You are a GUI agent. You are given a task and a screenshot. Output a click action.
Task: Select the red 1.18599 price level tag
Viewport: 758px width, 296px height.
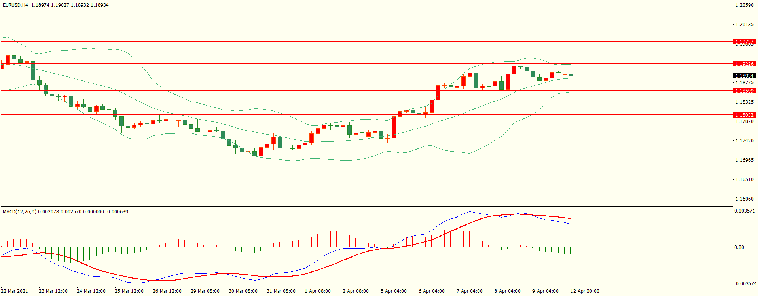click(744, 91)
